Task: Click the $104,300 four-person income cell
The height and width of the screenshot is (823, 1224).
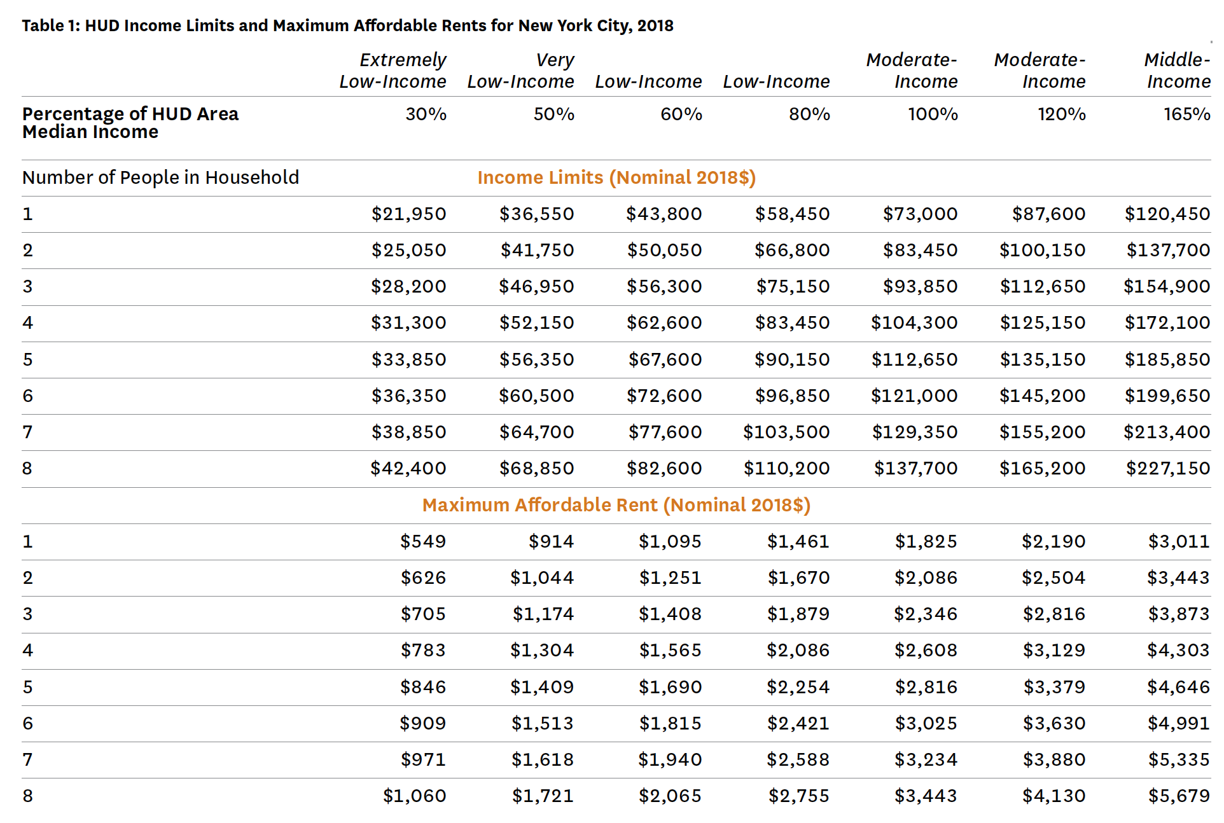Action: point(914,323)
